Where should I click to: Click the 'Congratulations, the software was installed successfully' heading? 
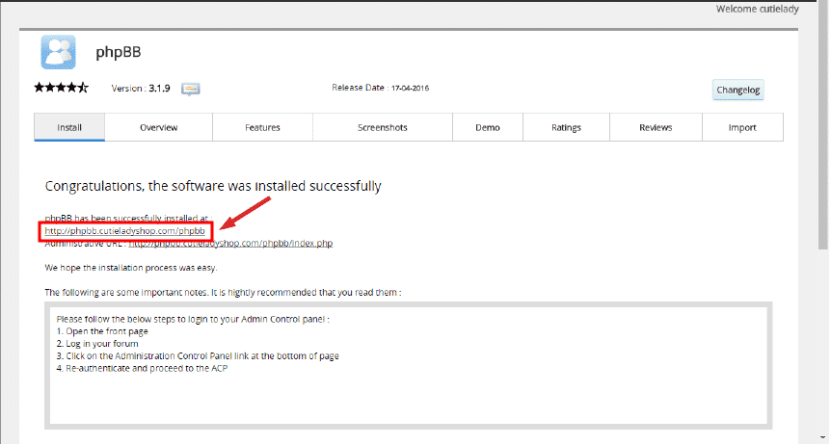pyautogui.click(x=213, y=186)
